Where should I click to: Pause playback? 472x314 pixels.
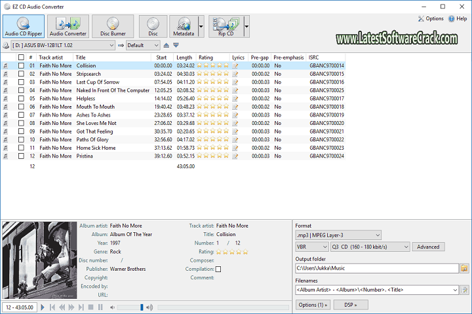point(100,307)
